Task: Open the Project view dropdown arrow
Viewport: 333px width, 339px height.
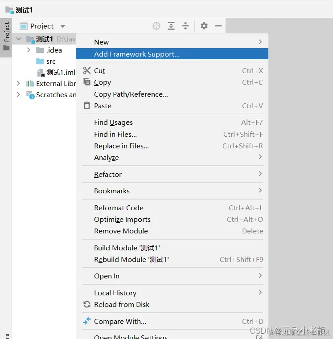Action: [x=63, y=26]
